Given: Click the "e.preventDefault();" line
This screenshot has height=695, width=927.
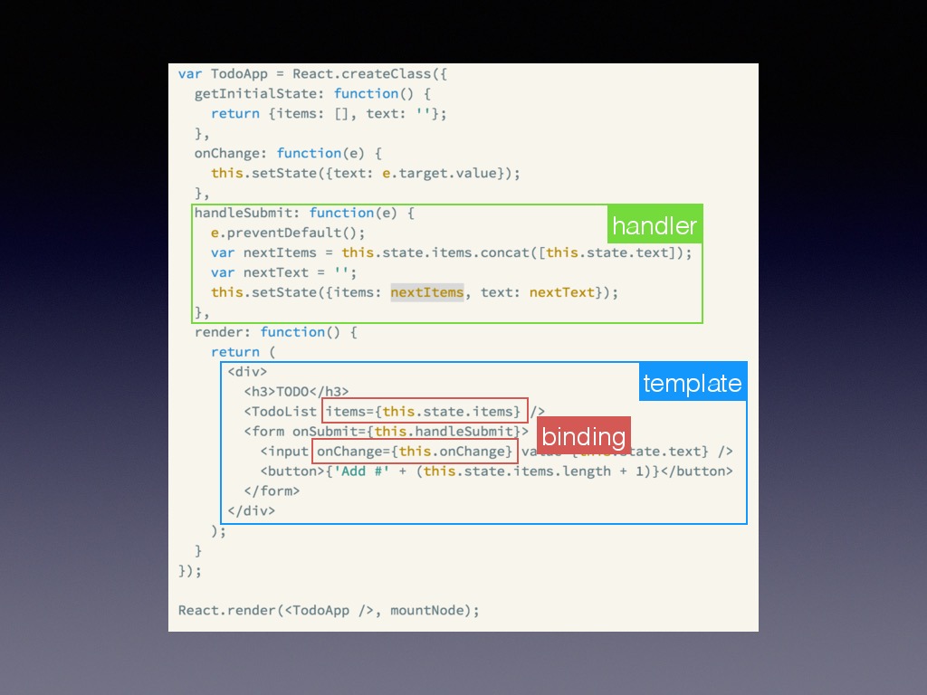Looking at the screenshot, I should [288, 233].
